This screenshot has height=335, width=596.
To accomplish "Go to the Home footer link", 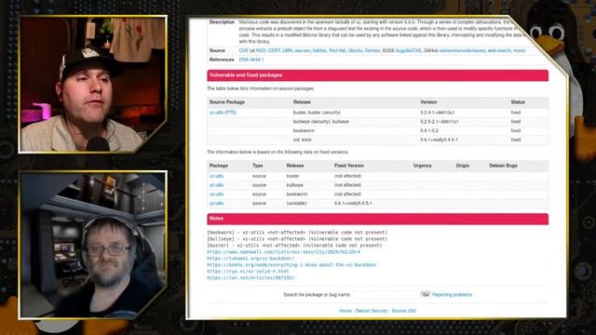I will (345, 311).
